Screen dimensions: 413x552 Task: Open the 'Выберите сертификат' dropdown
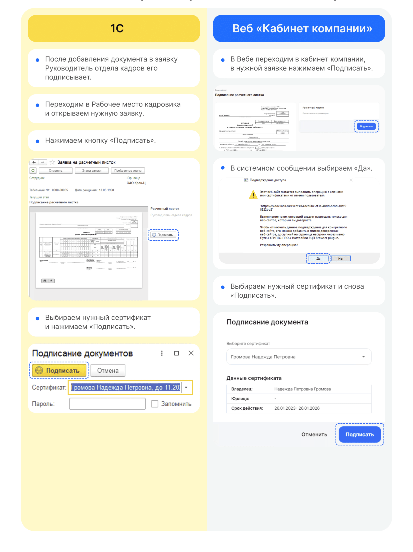tap(299, 357)
